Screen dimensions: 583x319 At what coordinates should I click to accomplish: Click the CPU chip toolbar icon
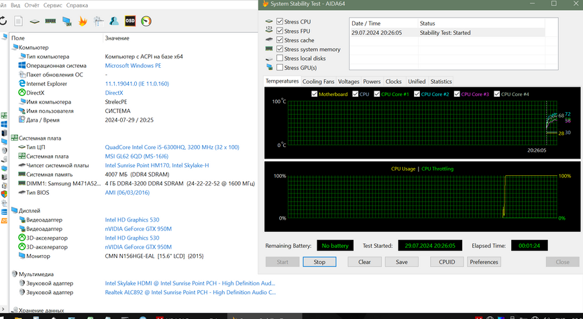(35, 21)
